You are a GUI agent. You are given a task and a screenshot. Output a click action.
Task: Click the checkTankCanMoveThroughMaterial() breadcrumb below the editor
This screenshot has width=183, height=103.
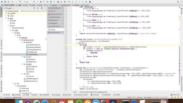click(x=93, y=92)
